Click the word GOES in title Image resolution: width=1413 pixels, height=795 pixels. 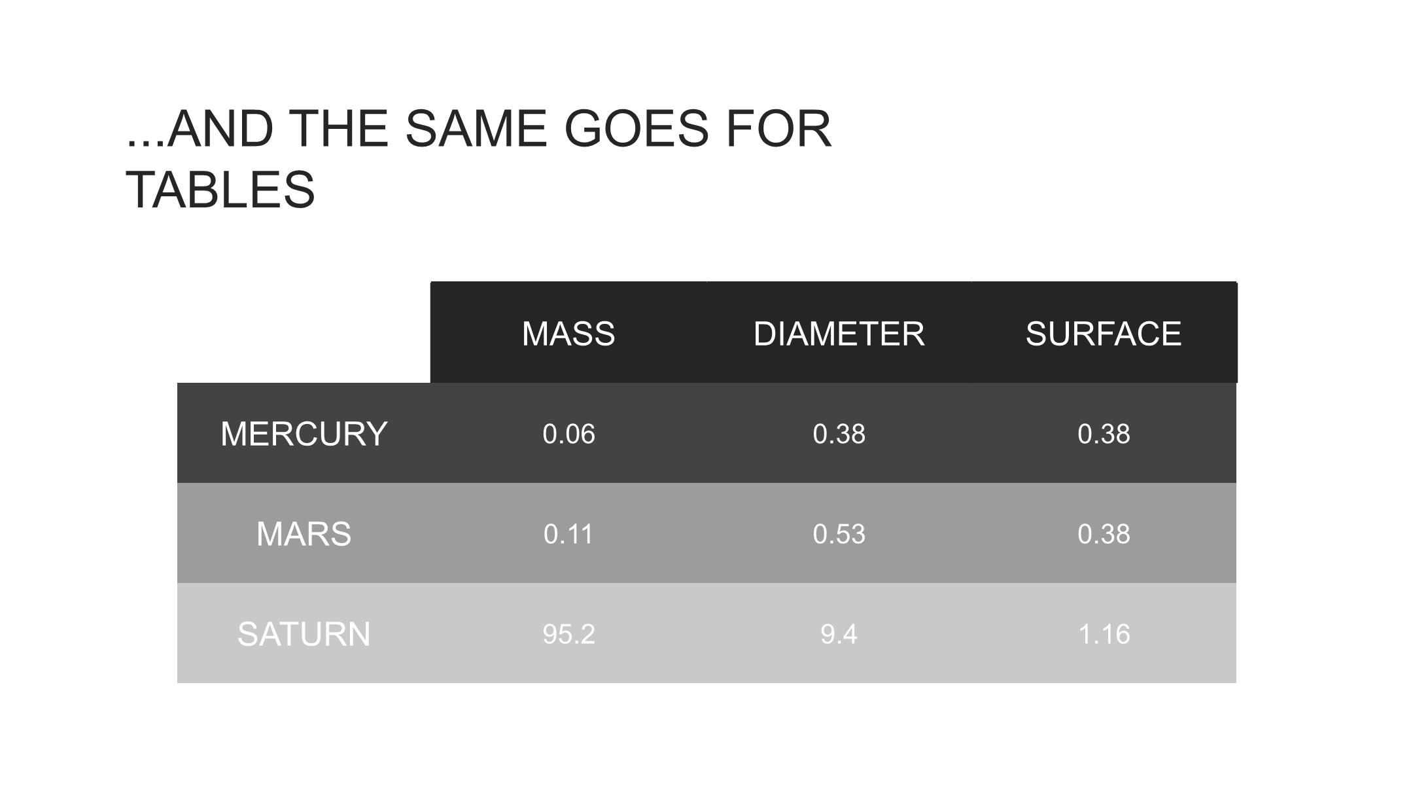pos(637,128)
